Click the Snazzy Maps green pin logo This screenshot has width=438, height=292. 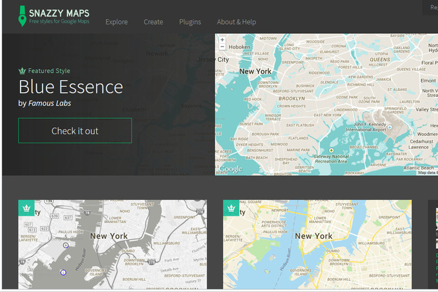[23, 16]
